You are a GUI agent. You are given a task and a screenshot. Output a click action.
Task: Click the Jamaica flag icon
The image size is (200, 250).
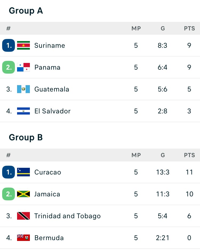point(23,194)
